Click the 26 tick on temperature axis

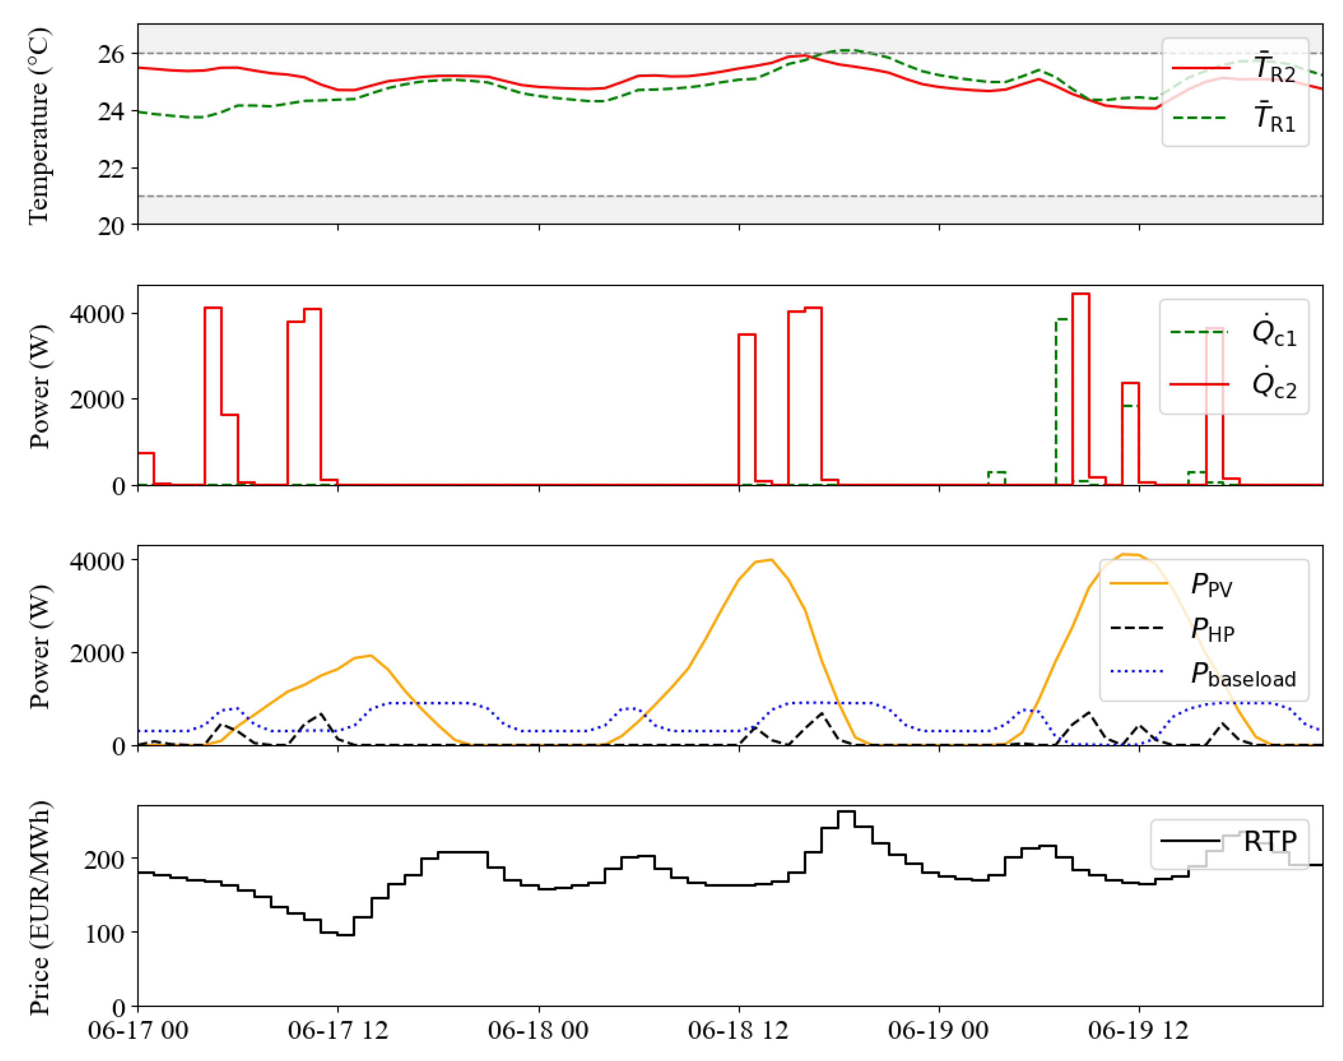(x=111, y=55)
